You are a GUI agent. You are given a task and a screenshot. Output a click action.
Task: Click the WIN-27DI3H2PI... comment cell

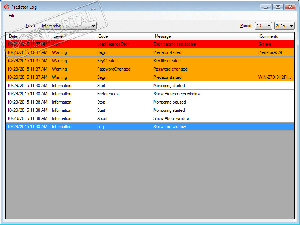click(x=276, y=77)
